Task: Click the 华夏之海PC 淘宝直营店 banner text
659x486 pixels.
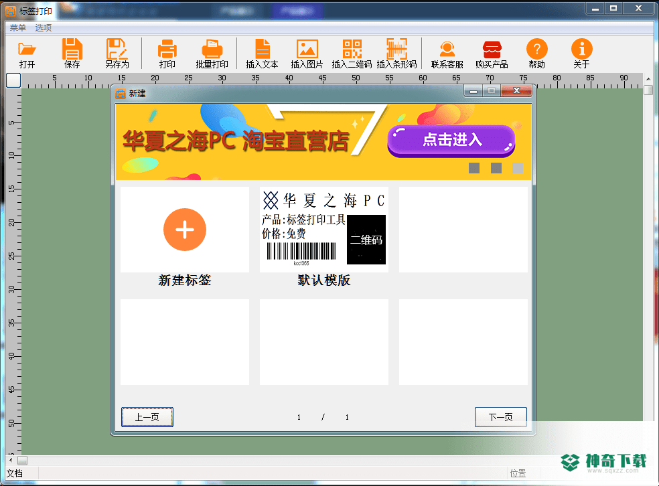Action: click(236, 141)
